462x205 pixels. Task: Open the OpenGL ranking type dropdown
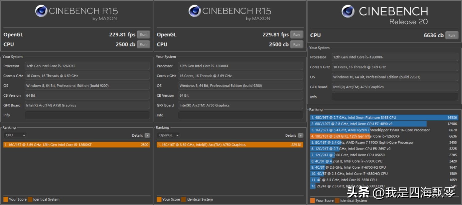[169, 135]
